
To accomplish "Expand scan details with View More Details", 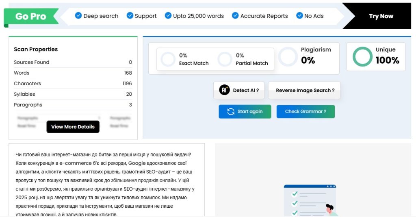I will 73,127.
